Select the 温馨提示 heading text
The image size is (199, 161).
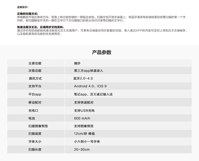[x=23, y=7]
